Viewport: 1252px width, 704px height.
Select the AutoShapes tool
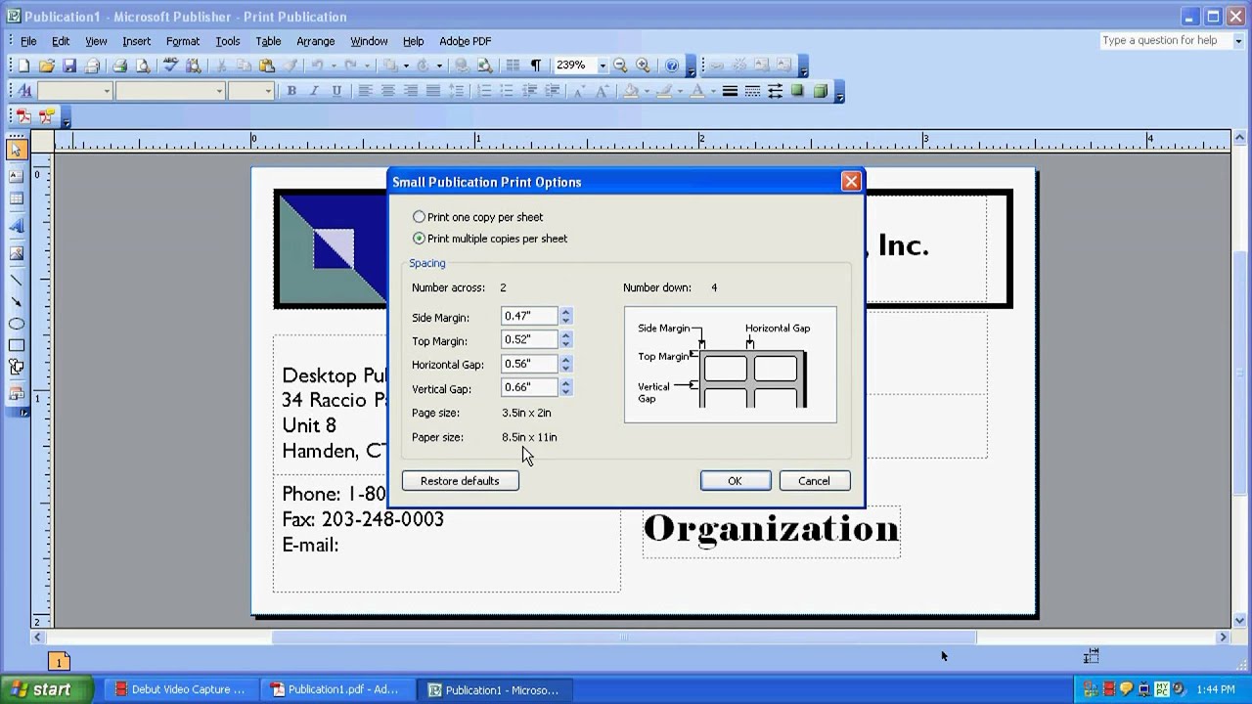pos(16,367)
